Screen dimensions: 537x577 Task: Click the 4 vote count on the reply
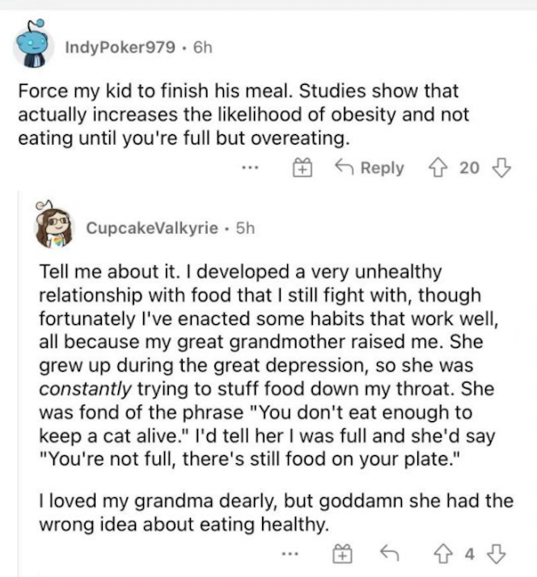click(x=469, y=554)
